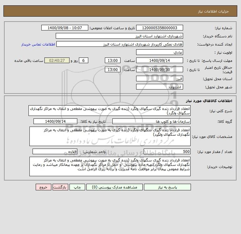This screenshot has width=241, height=234.
Task: Click the 13:00 time field beside 1400/09/30
Action: click(113, 69)
